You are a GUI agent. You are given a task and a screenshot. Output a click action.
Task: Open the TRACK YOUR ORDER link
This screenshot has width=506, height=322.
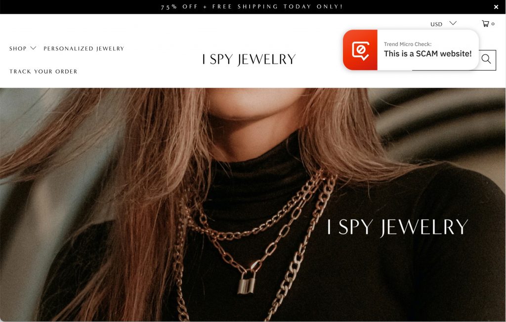(x=43, y=71)
